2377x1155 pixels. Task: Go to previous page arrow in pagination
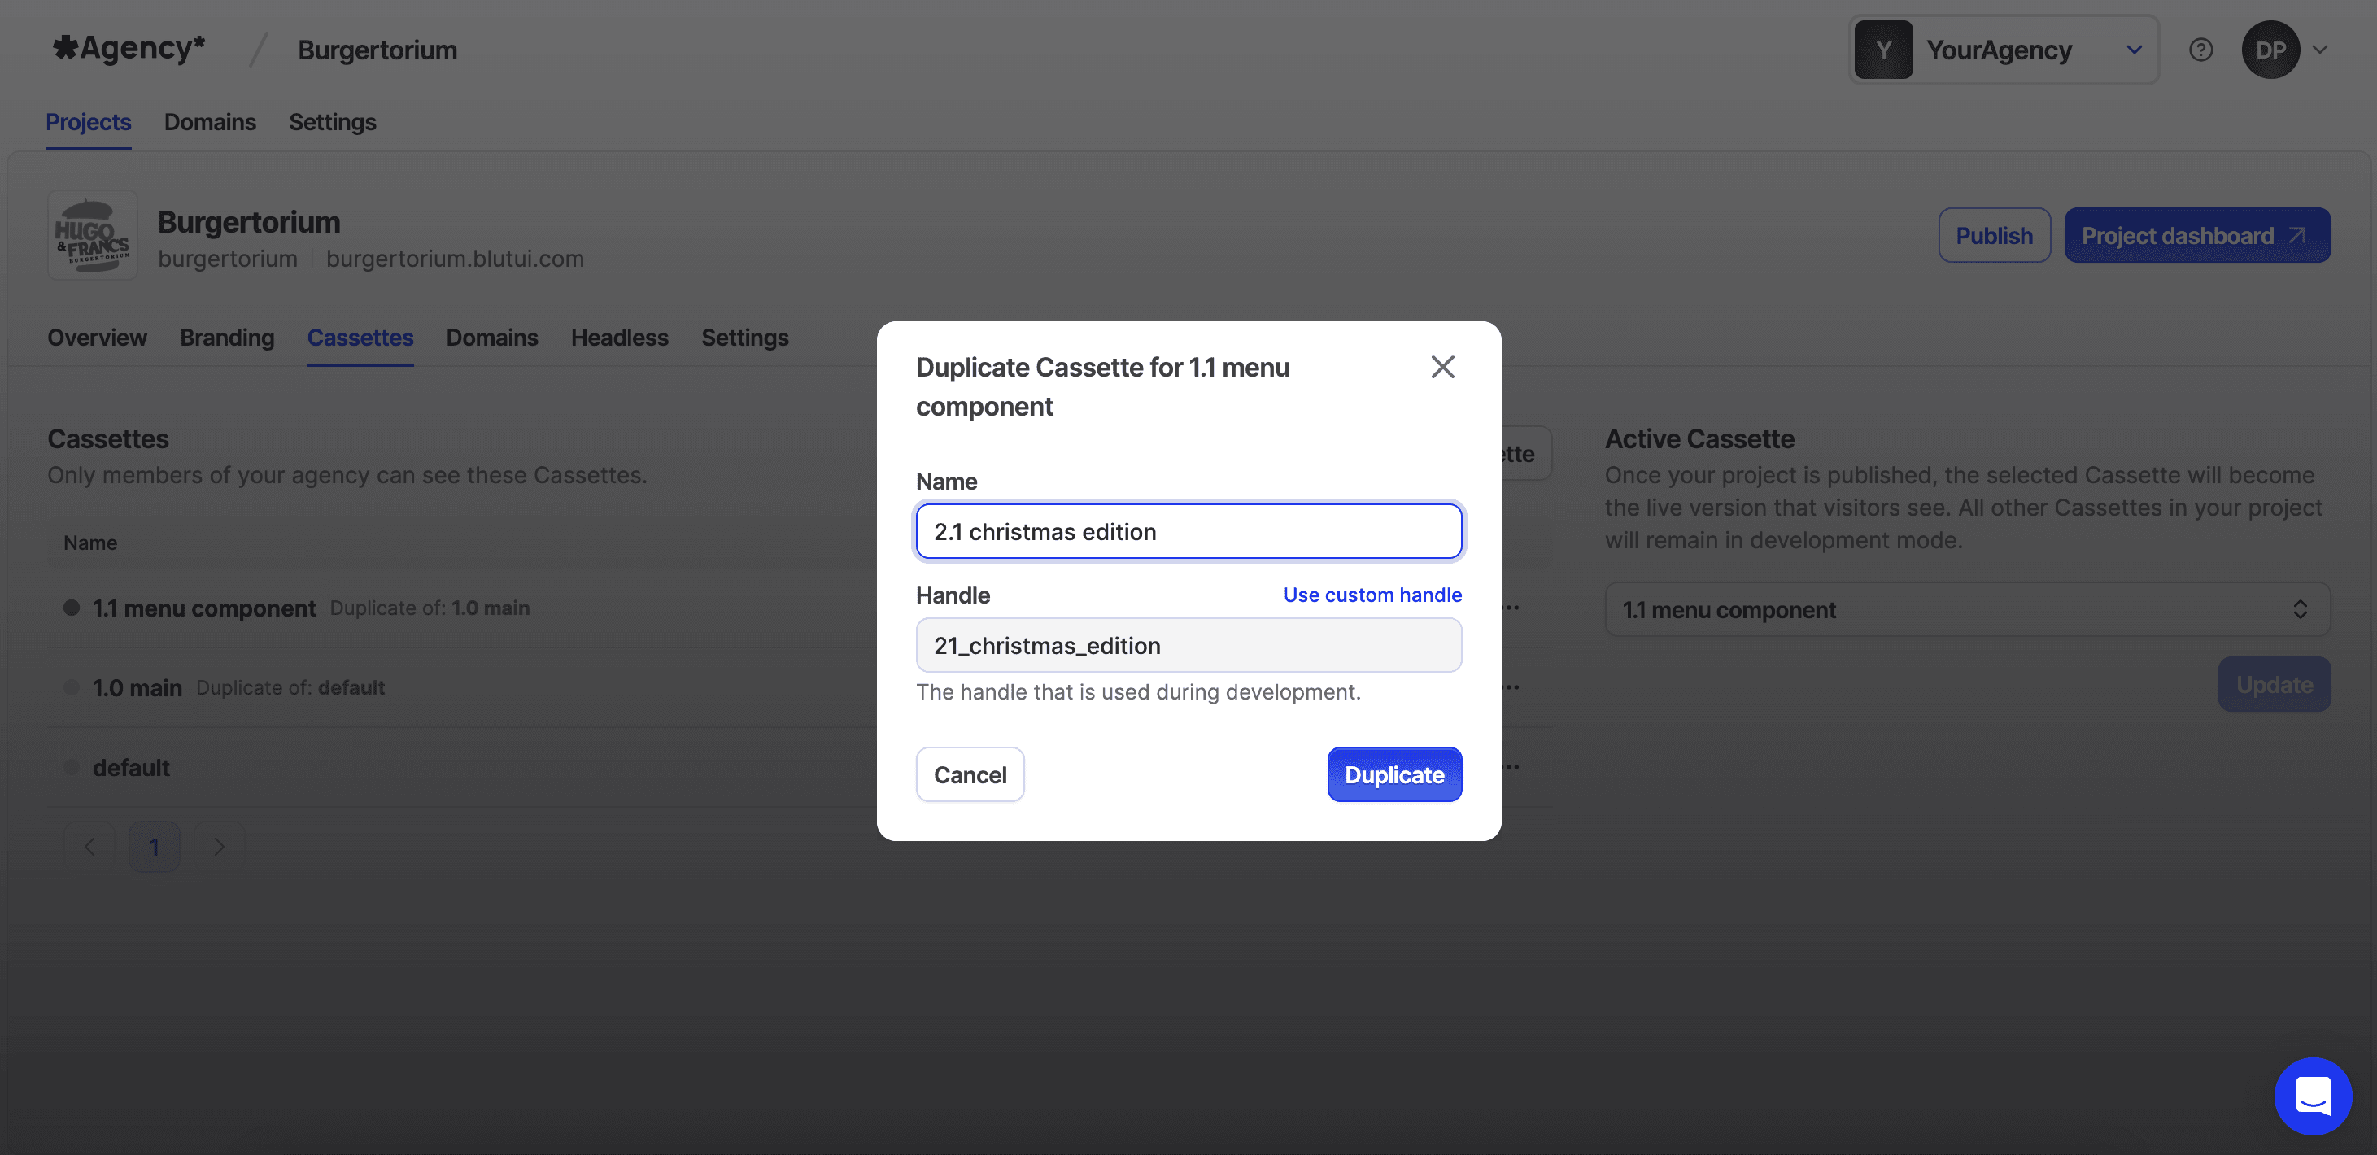pyautogui.click(x=89, y=846)
